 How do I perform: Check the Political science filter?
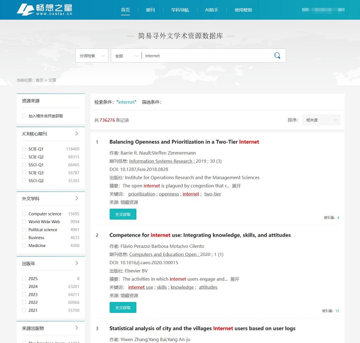click(24, 229)
